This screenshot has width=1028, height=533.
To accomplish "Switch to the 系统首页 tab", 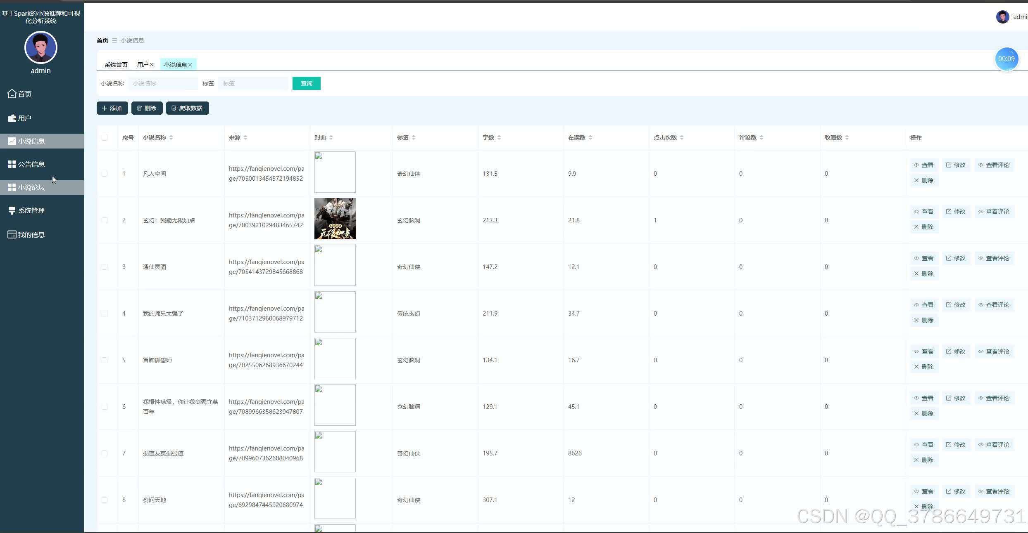I will click(116, 65).
